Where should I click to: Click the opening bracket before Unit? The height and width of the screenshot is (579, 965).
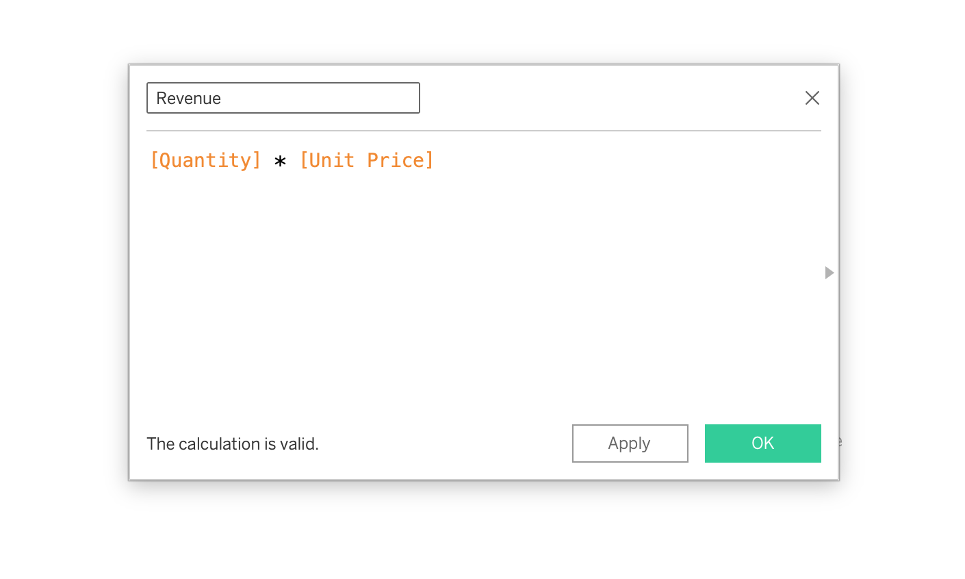tap(305, 160)
